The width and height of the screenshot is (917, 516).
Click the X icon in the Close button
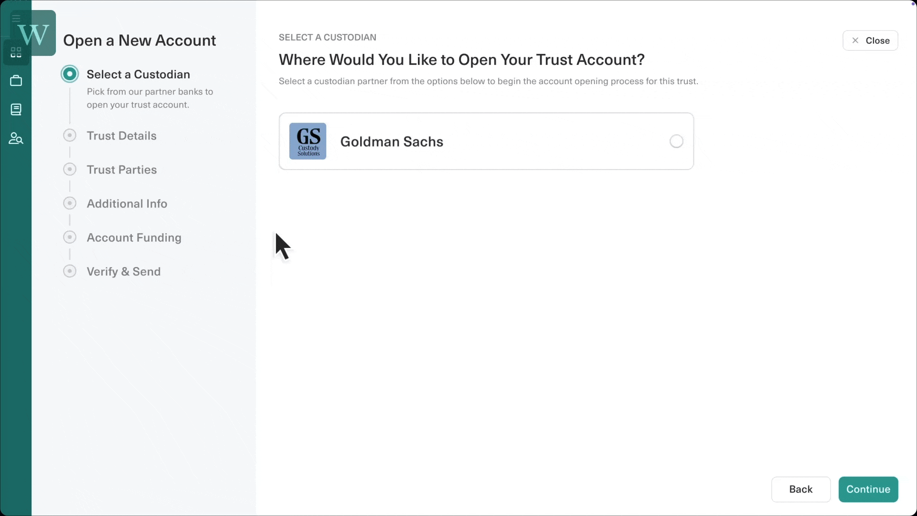pos(855,41)
